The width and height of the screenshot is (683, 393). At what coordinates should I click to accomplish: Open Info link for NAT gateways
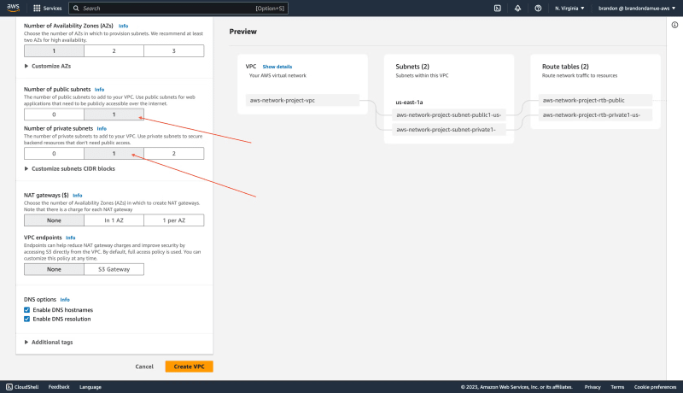point(78,196)
